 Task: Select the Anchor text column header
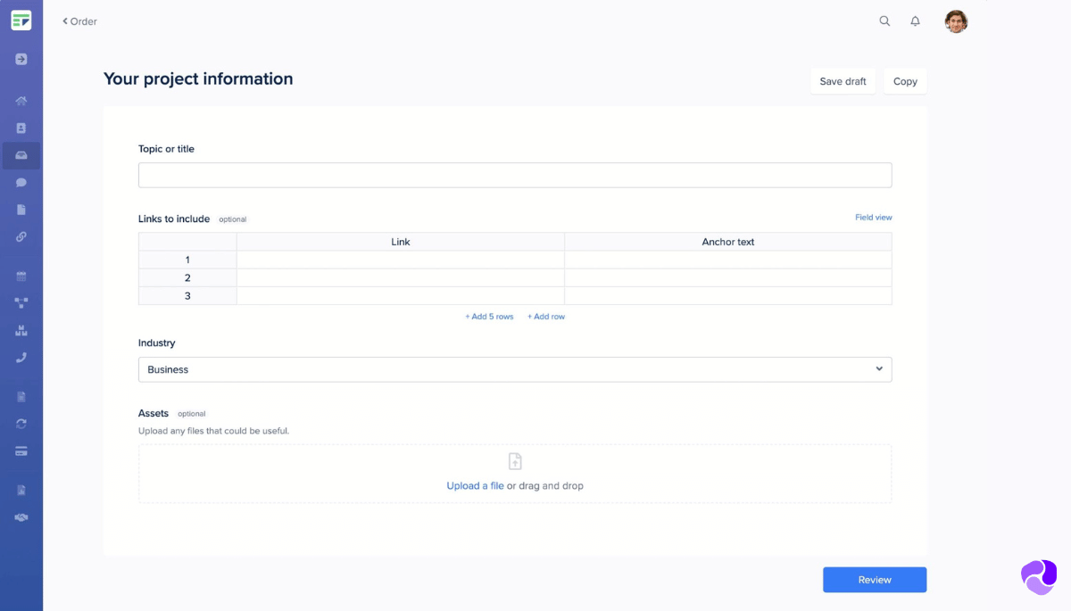pyautogui.click(x=727, y=242)
